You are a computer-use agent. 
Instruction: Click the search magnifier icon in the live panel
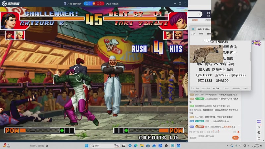[199, 14]
